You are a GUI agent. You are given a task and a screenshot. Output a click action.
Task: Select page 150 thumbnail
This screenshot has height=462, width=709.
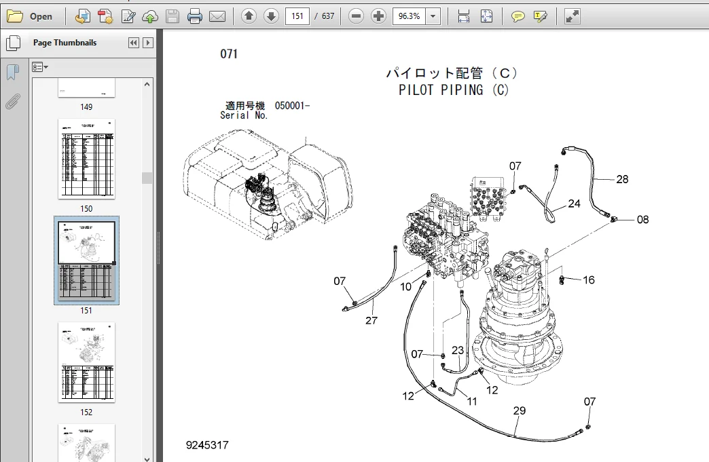[x=86, y=159]
